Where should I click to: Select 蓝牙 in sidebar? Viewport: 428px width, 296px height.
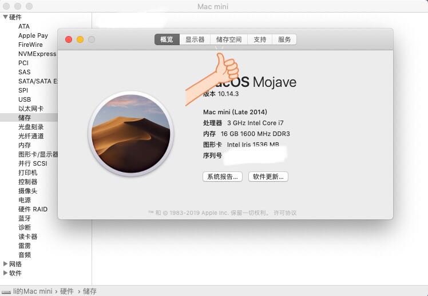tap(25, 218)
